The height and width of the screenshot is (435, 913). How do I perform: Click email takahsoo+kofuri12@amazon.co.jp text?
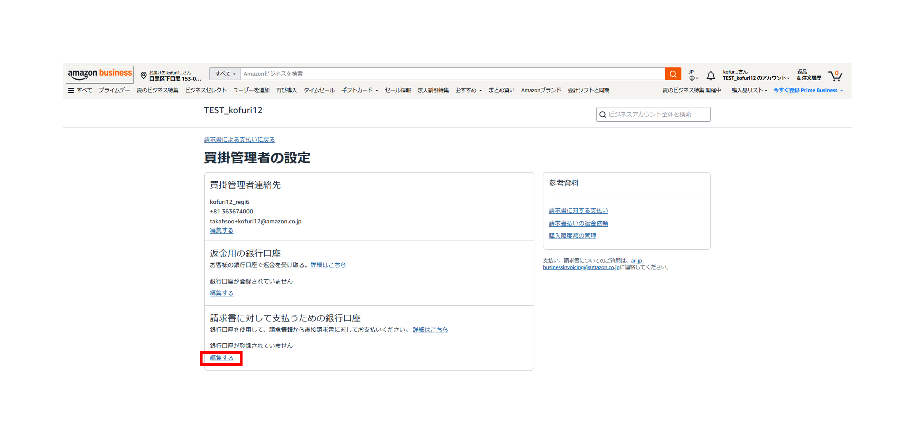[x=255, y=221]
